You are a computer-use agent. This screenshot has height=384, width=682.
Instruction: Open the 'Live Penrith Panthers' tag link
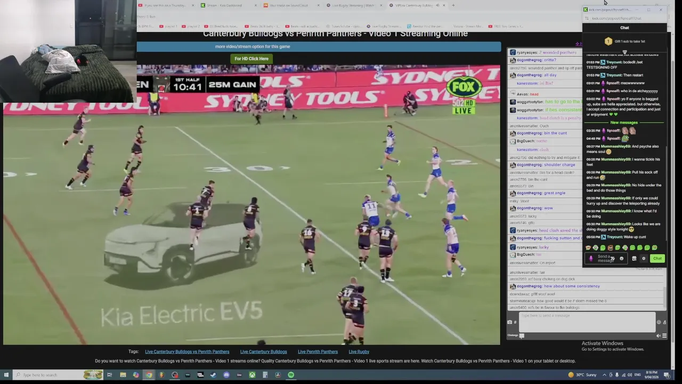coord(318,351)
